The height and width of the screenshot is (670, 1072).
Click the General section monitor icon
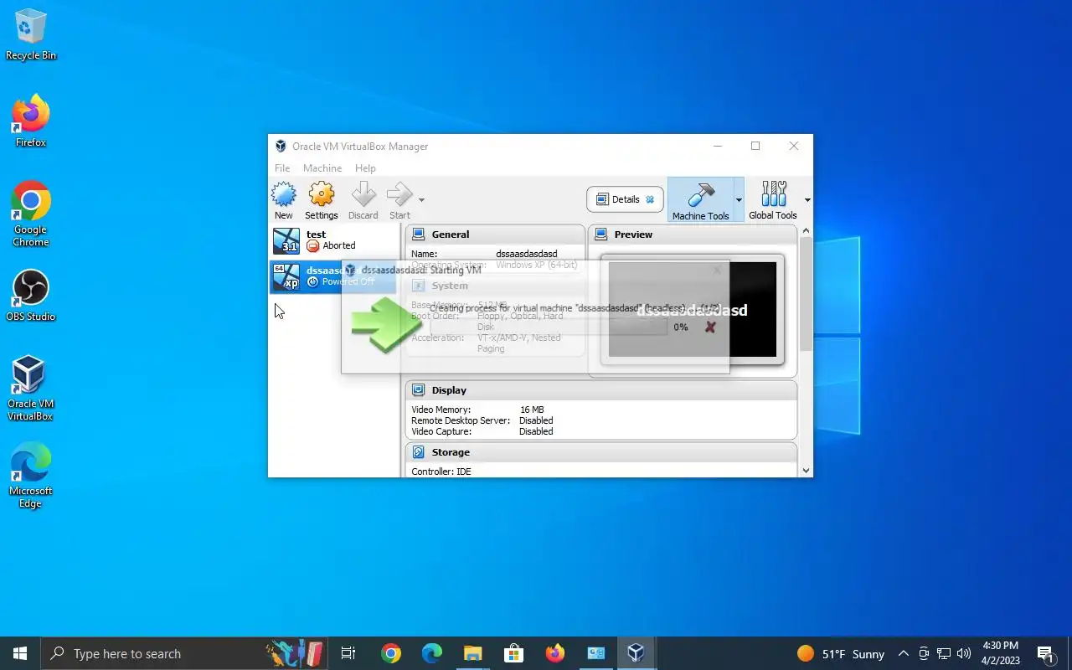pyautogui.click(x=419, y=234)
